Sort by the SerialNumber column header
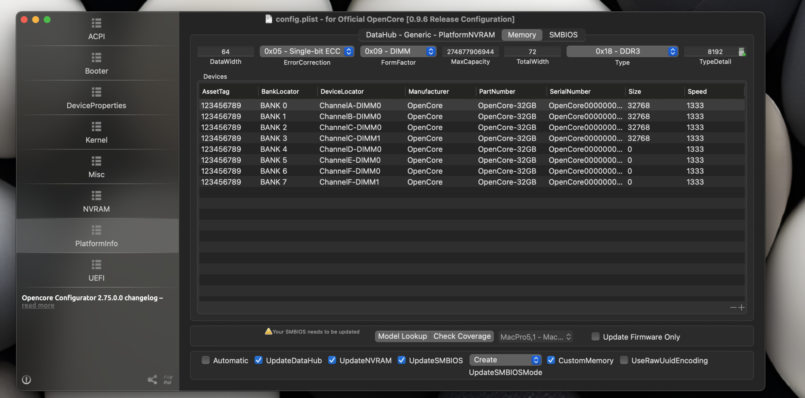This screenshot has width=805, height=398. 586,91
